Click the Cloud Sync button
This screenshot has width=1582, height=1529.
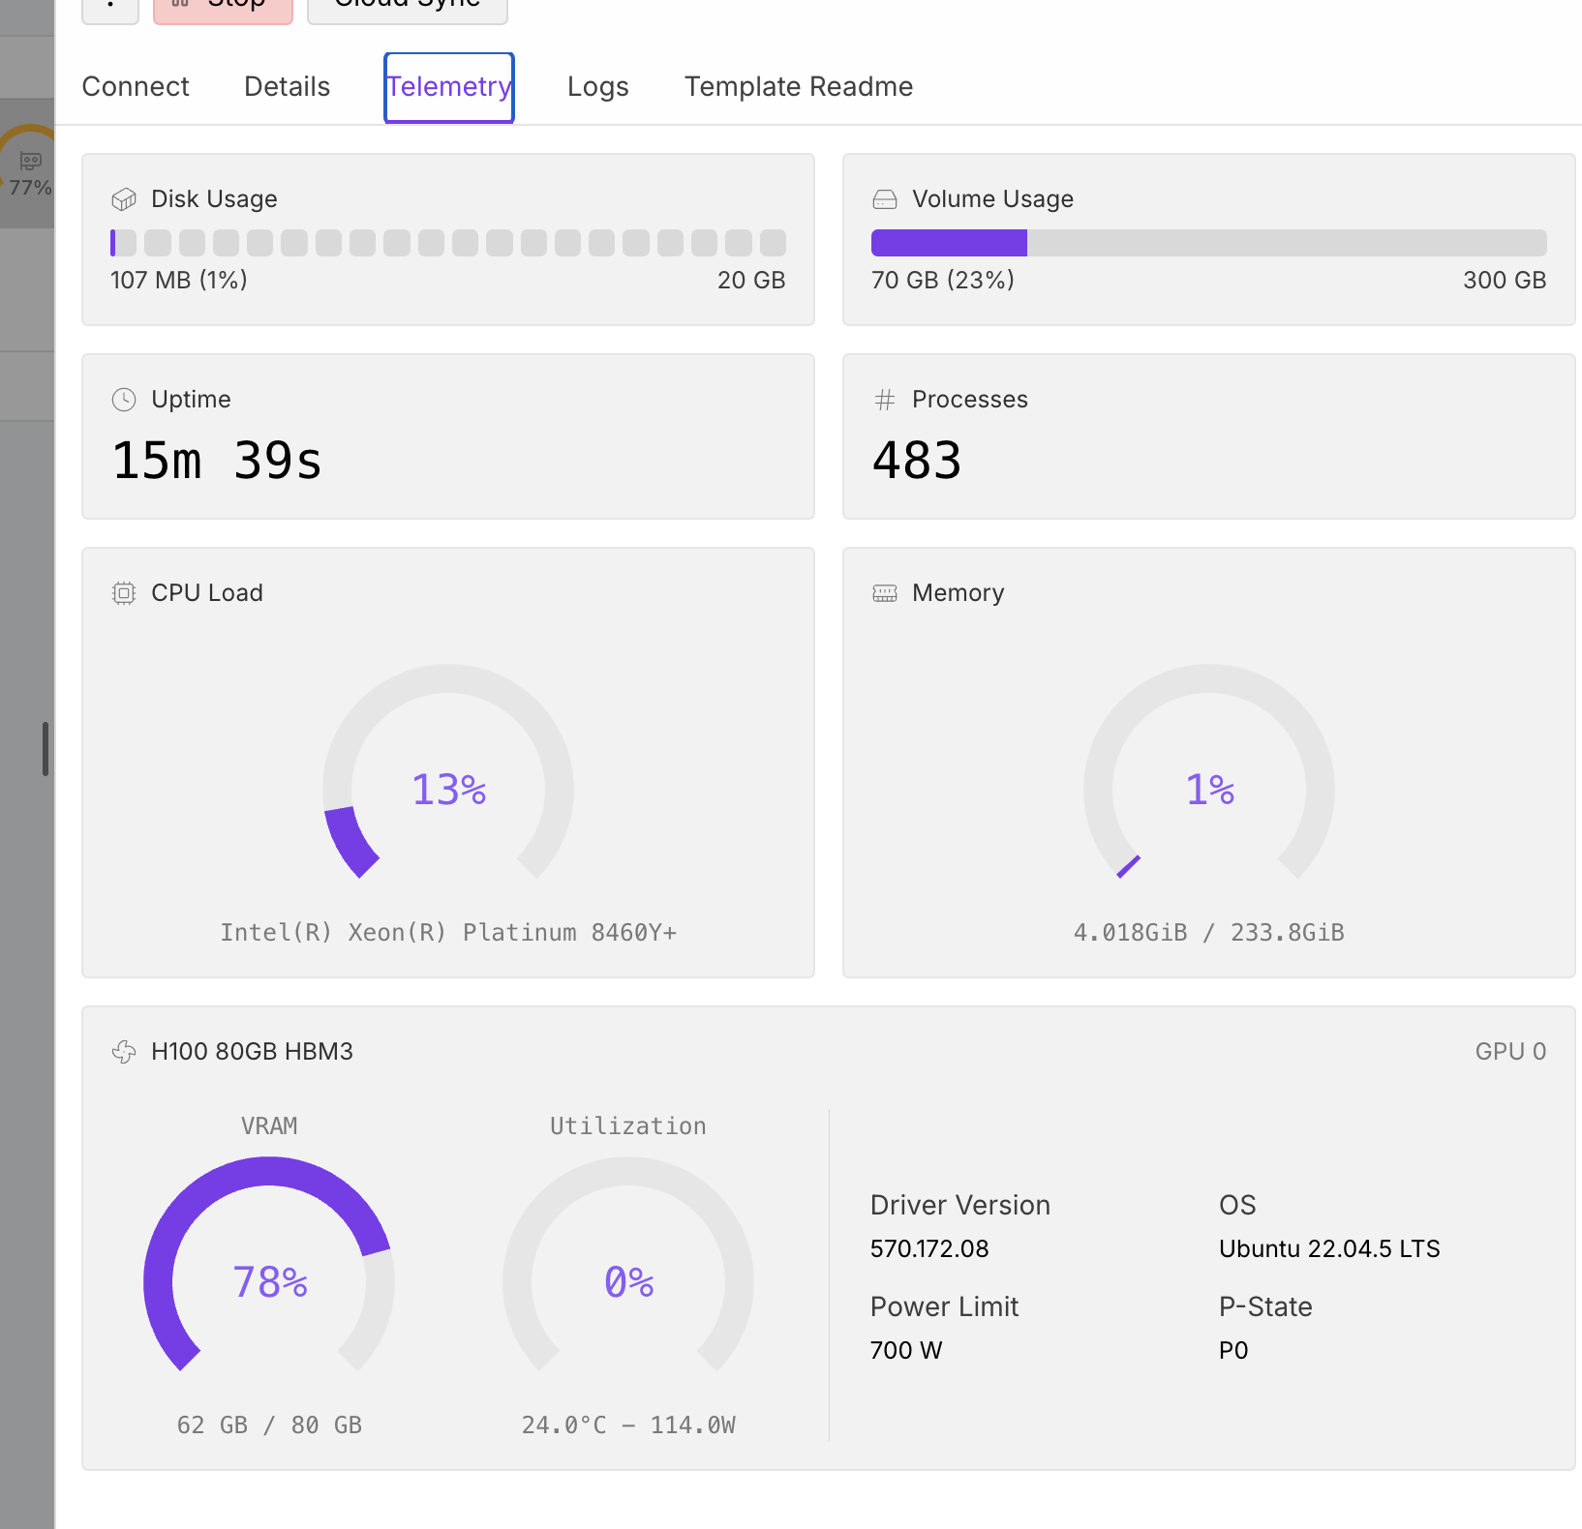(408, 8)
